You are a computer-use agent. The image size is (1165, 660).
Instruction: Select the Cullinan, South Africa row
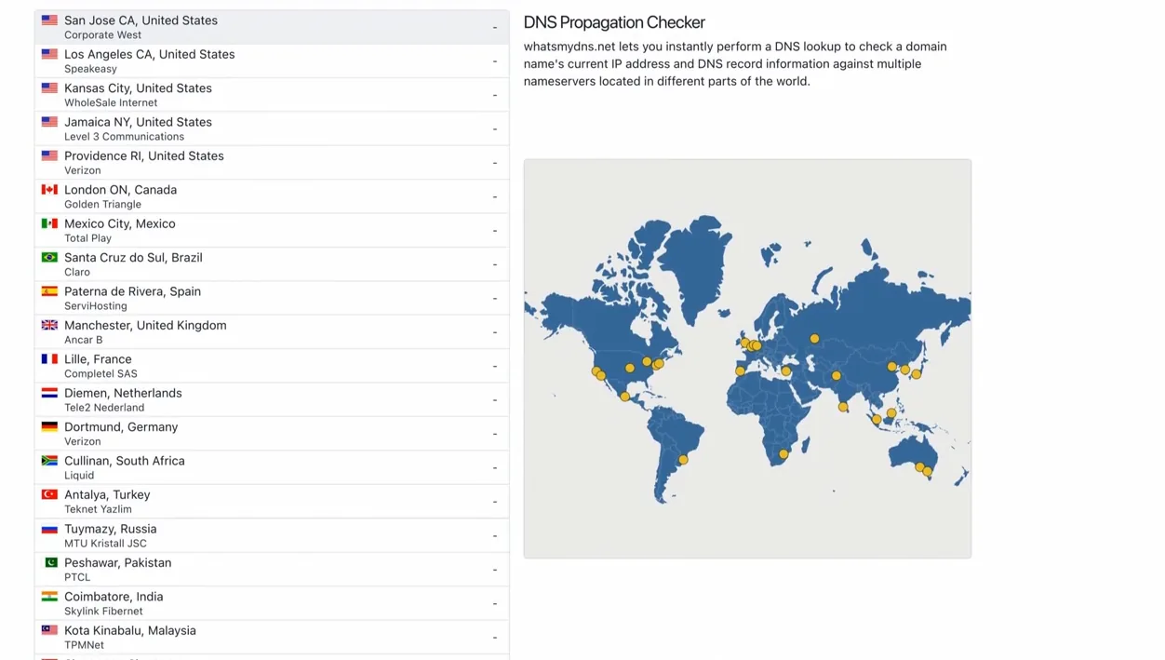pyautogui.click(x=272, y=467)
